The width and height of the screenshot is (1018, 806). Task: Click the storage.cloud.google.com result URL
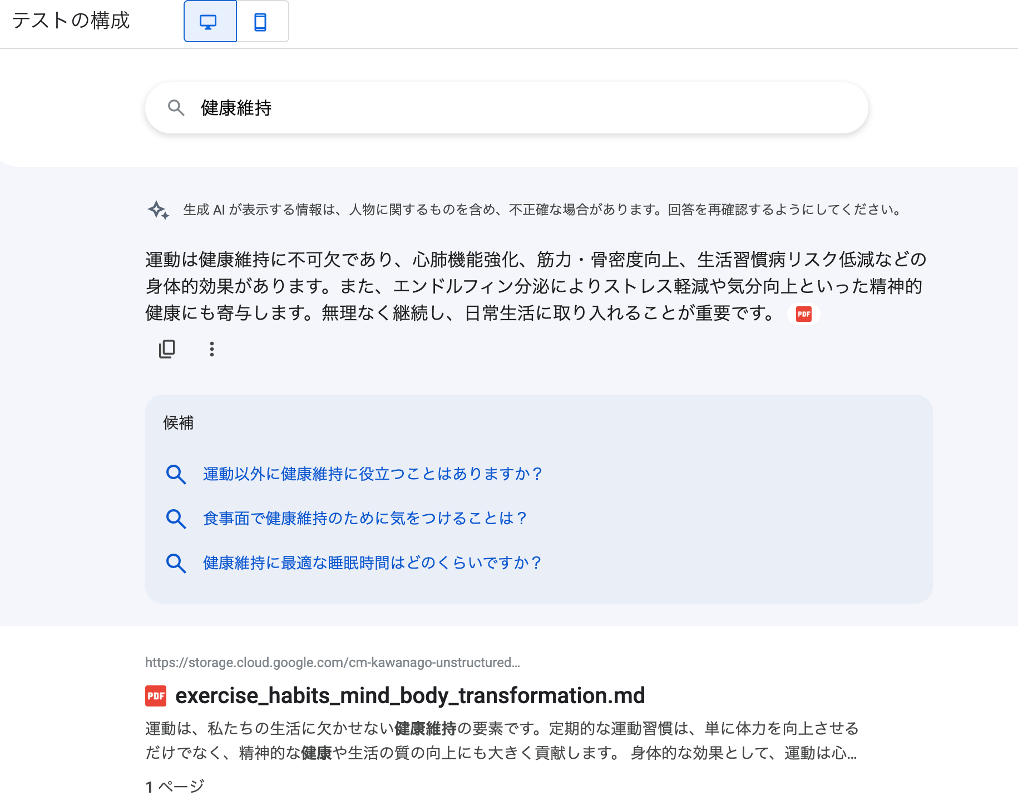click(x=332, y=663)
